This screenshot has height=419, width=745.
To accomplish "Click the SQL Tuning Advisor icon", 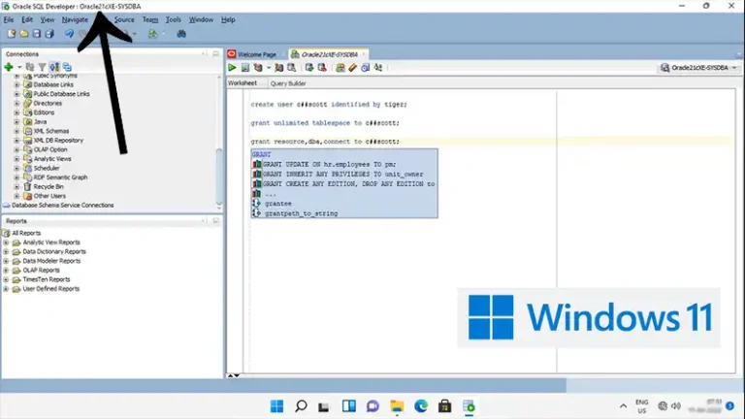I will [291, 68].
